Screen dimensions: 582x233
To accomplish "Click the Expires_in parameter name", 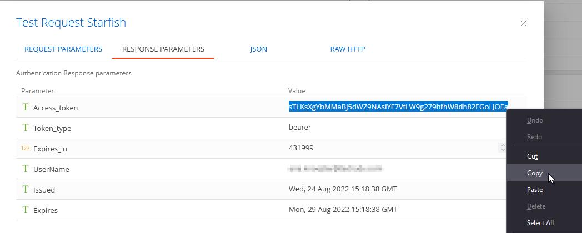I will [50, 149].
